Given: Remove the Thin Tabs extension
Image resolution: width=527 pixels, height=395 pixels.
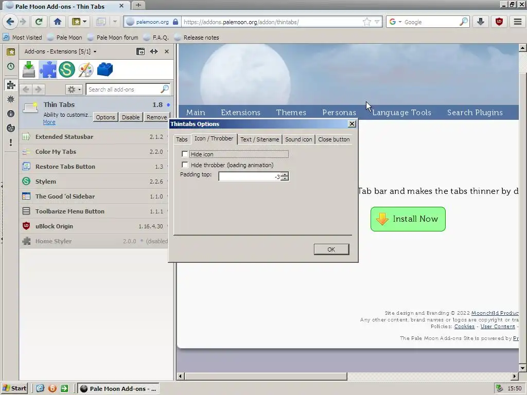Looking at the screenshot, I should click(x=156, y=117).
